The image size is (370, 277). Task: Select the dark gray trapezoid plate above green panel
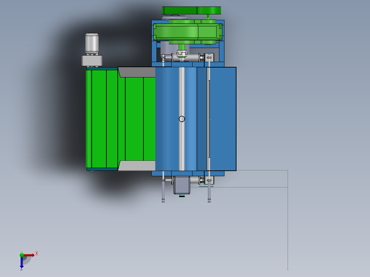click(137, 72)
